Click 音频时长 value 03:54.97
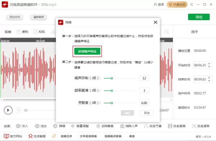Image resolution: width=216 pixels, height=141 pixels. click(200, 107)
